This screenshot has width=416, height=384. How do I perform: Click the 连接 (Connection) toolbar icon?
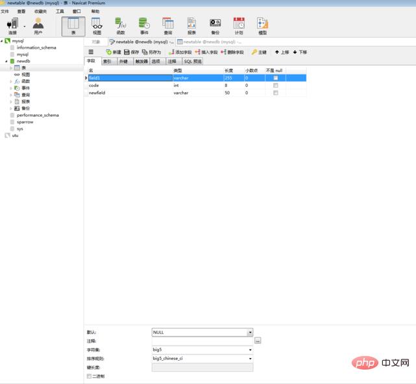(x=12, y=25)
